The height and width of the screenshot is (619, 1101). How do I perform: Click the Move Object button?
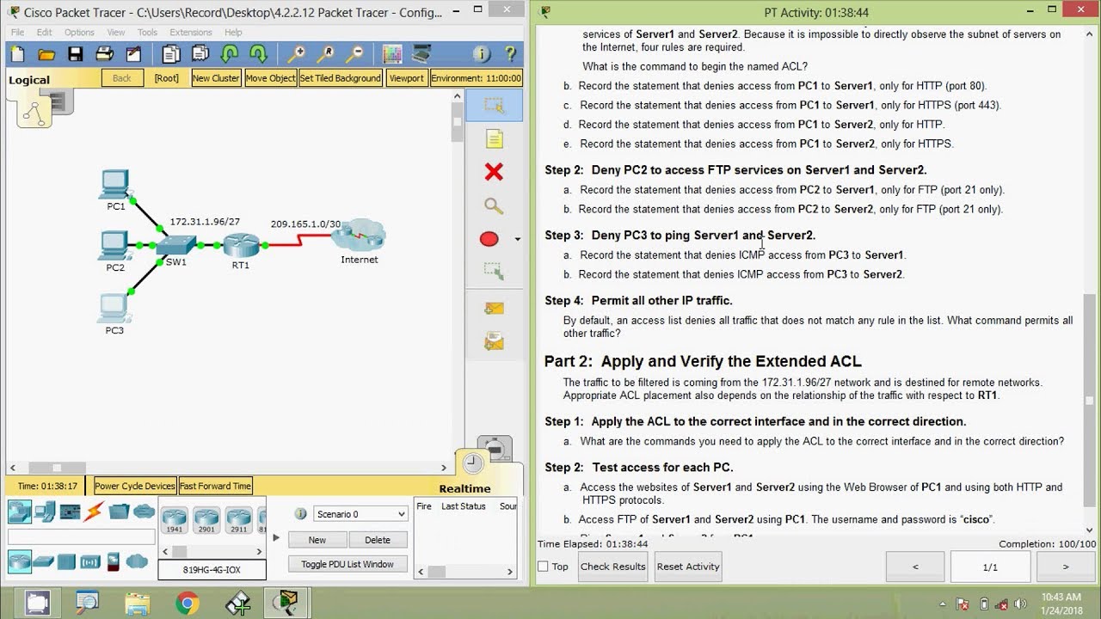270,77
